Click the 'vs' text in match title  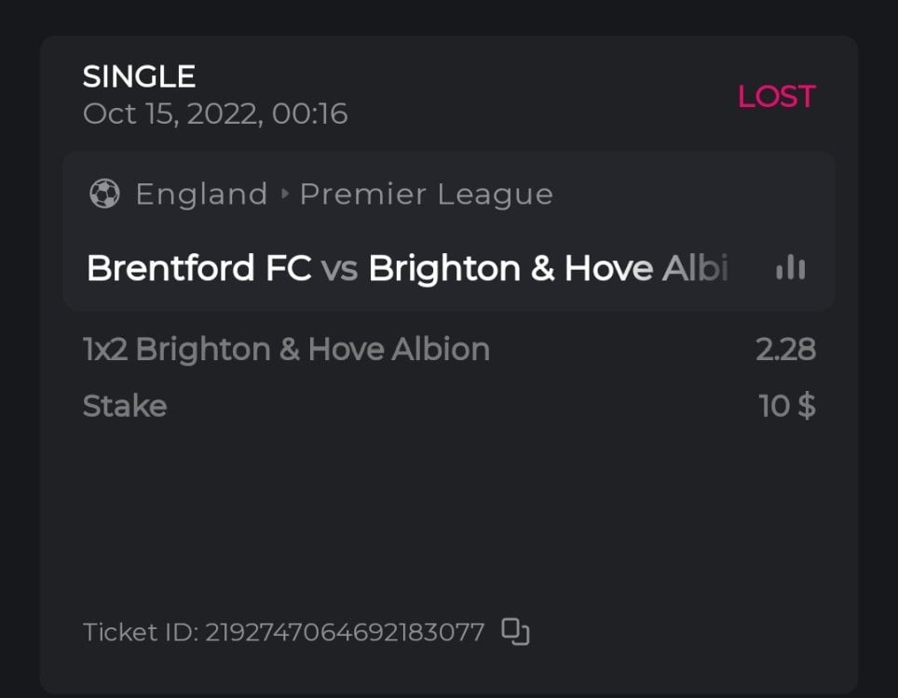pos(339,269)
